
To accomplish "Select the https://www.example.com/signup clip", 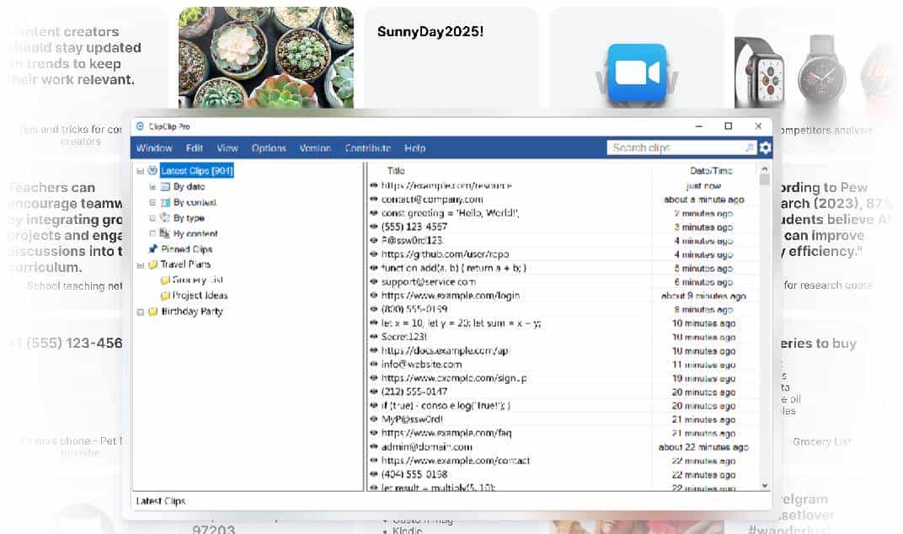I will tap(454, 378).
